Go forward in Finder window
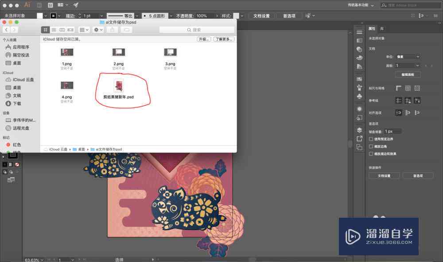Viewport: 443px width, 262px height. (14, 30)
